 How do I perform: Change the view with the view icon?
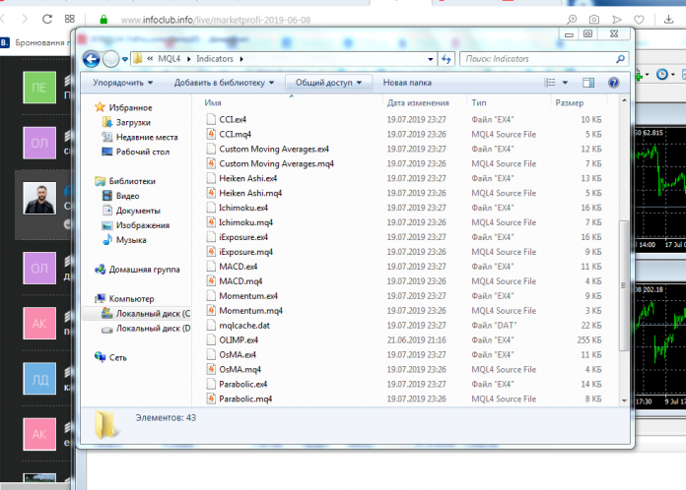tap(550, 83)
